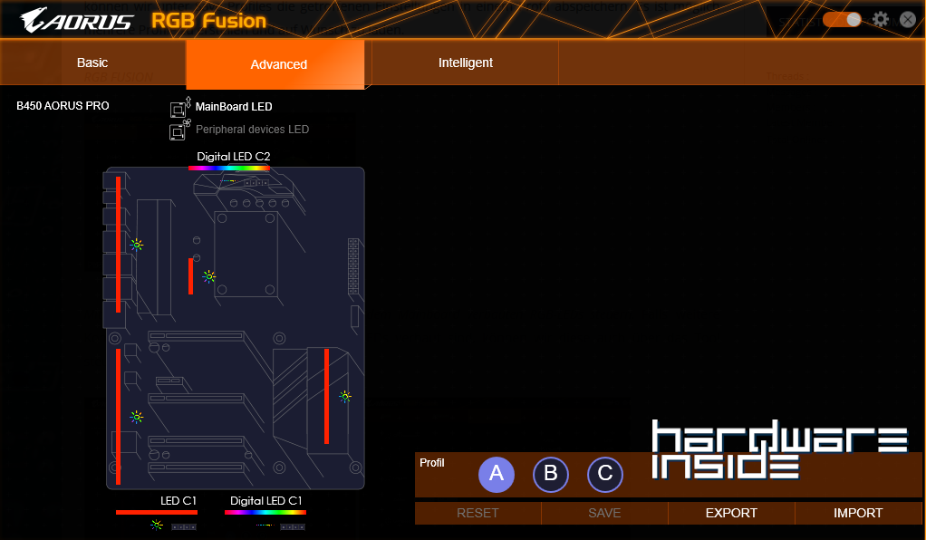Click the LED C1 label

(x=178, y=501)
